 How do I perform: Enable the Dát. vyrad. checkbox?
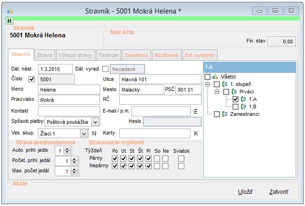(105, 69)
